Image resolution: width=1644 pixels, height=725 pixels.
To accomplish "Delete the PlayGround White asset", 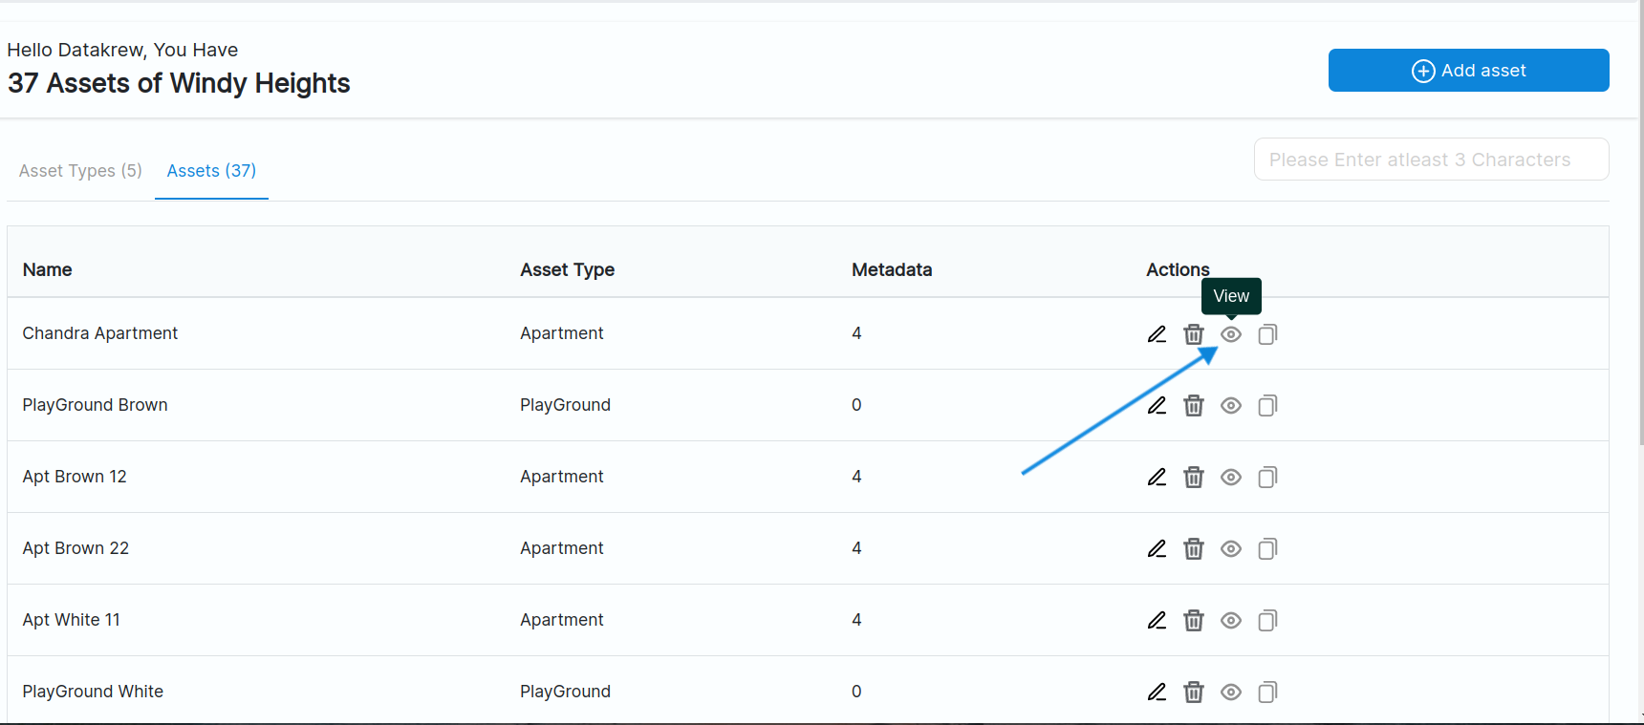I will point(1194,692).
